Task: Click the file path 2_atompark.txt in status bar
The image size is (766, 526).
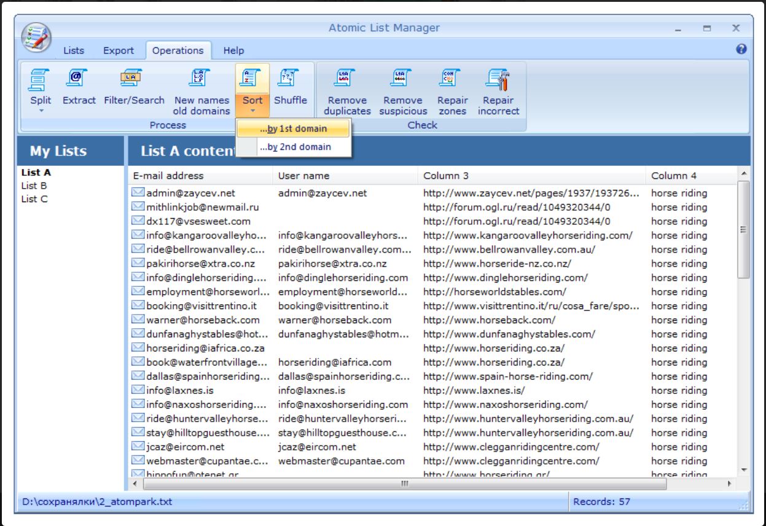Action: 97,501
